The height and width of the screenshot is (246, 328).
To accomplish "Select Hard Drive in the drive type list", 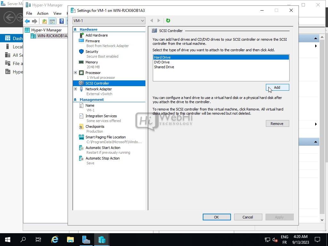I will (221, 57).
